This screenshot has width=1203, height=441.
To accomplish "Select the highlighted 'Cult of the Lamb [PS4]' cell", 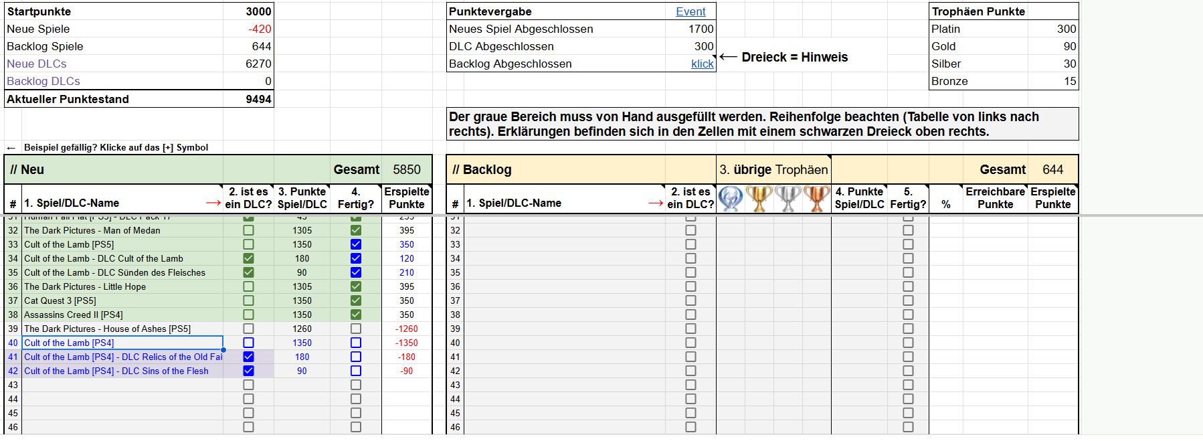I will [x=122, y=343].
